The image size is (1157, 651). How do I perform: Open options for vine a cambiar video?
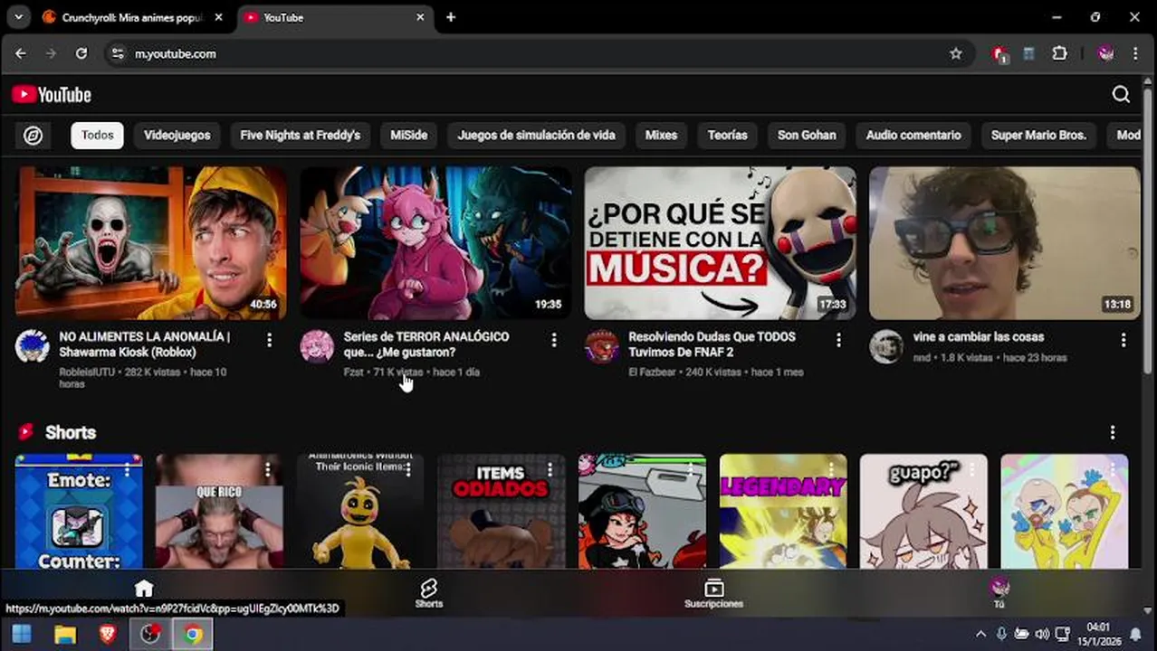[1124, 340]
